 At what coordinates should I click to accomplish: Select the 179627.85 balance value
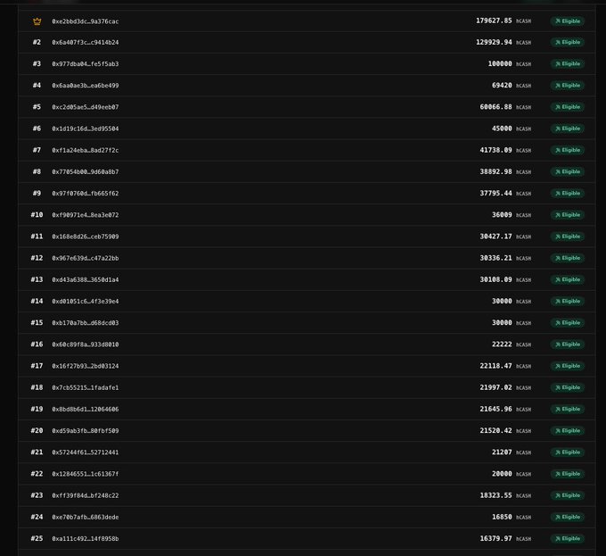tap(494, 21)
